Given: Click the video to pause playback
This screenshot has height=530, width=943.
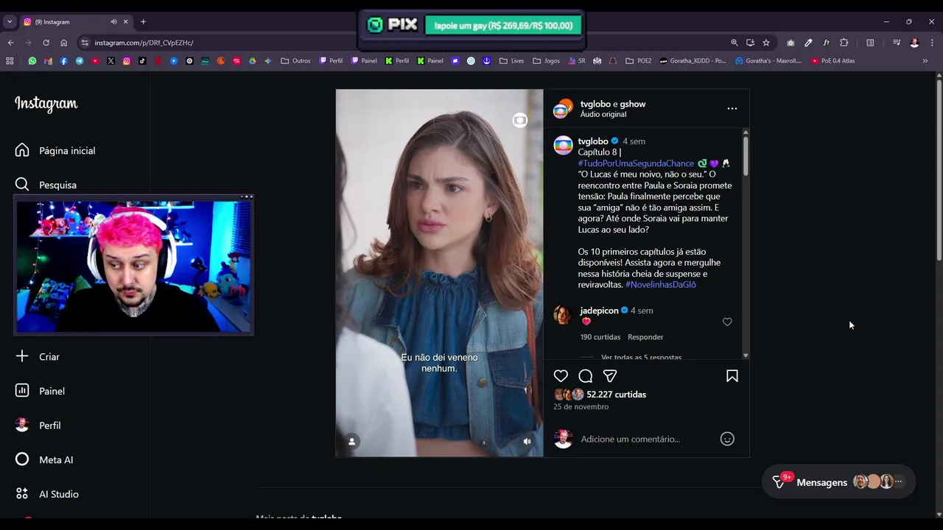Looking at the screenshot, I should coord(439,273).
